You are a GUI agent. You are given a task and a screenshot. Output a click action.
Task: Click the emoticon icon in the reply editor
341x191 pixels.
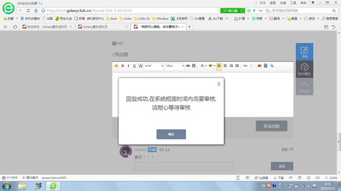click(x=116, y=66)
